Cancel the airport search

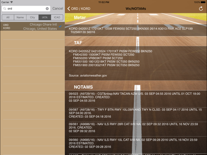[x=58, y=9]
